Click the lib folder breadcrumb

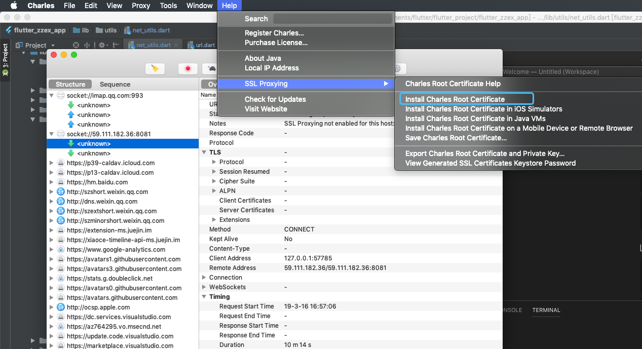click(82, 30)
